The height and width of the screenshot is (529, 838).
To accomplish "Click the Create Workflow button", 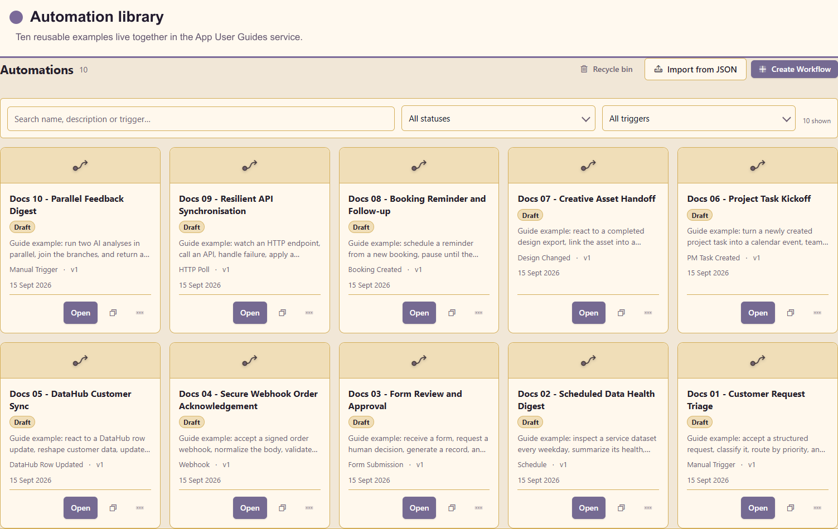I will (x=795, y=69).
